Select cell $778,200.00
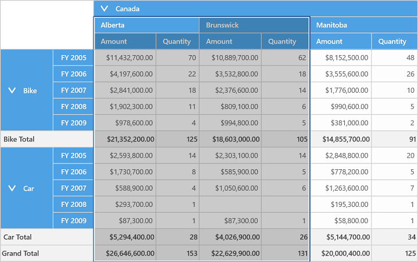 click(340, 172)
